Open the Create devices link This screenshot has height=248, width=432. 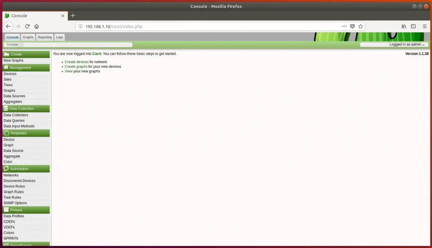pos(76,62)
